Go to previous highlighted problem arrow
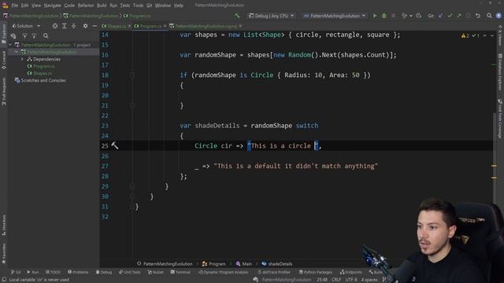Image resolution: width=504 pixels, height=283 pixels. pyautogui.click(x=485, y=35)
